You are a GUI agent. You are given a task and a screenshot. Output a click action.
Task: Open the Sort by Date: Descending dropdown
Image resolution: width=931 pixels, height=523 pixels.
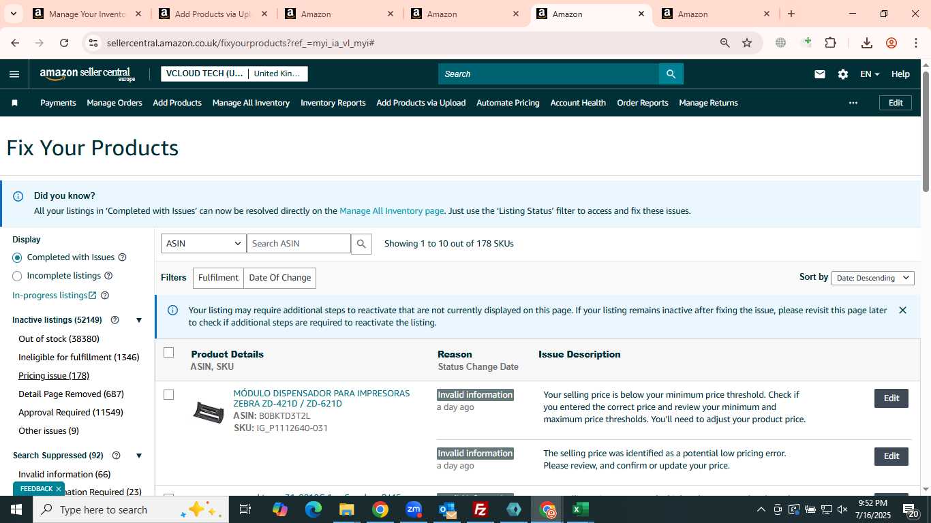pos(873,278)
